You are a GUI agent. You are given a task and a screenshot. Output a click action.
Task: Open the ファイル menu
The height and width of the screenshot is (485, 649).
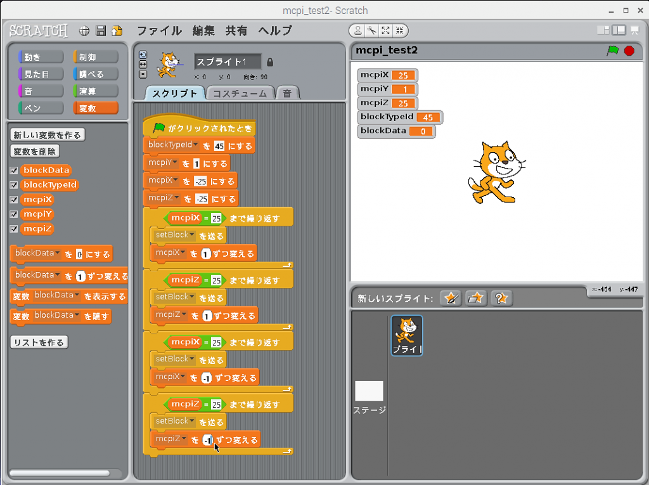coord(159,30)
